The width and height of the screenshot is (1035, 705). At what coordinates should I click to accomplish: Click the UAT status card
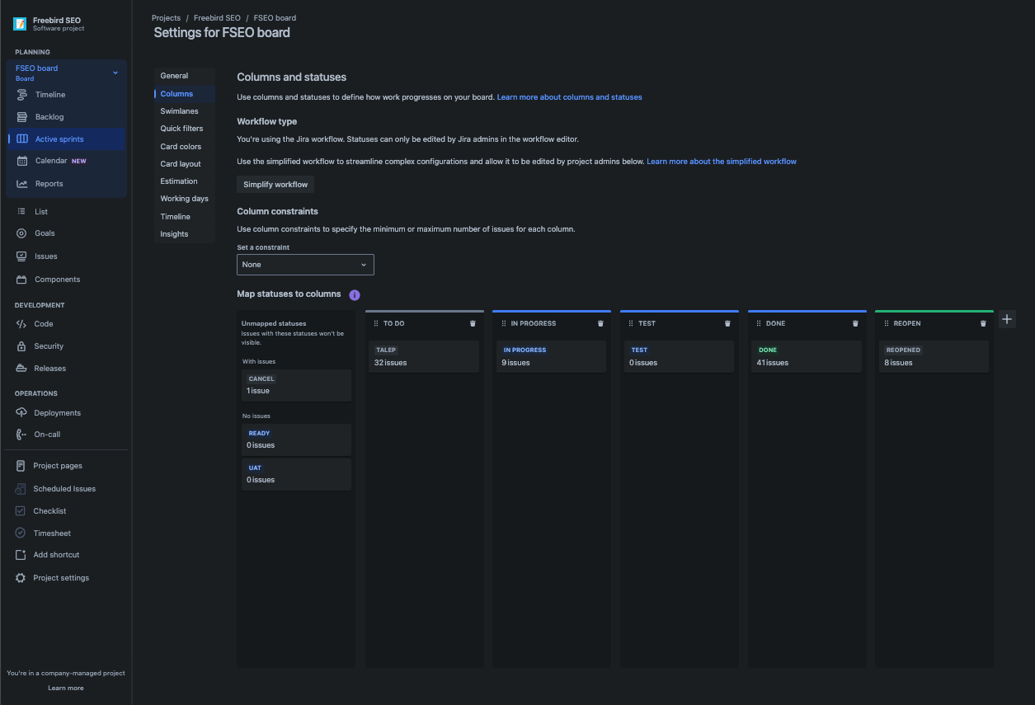click(x=296, y=474)
